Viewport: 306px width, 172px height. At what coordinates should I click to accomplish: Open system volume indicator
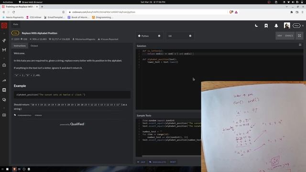pos(293,2)
